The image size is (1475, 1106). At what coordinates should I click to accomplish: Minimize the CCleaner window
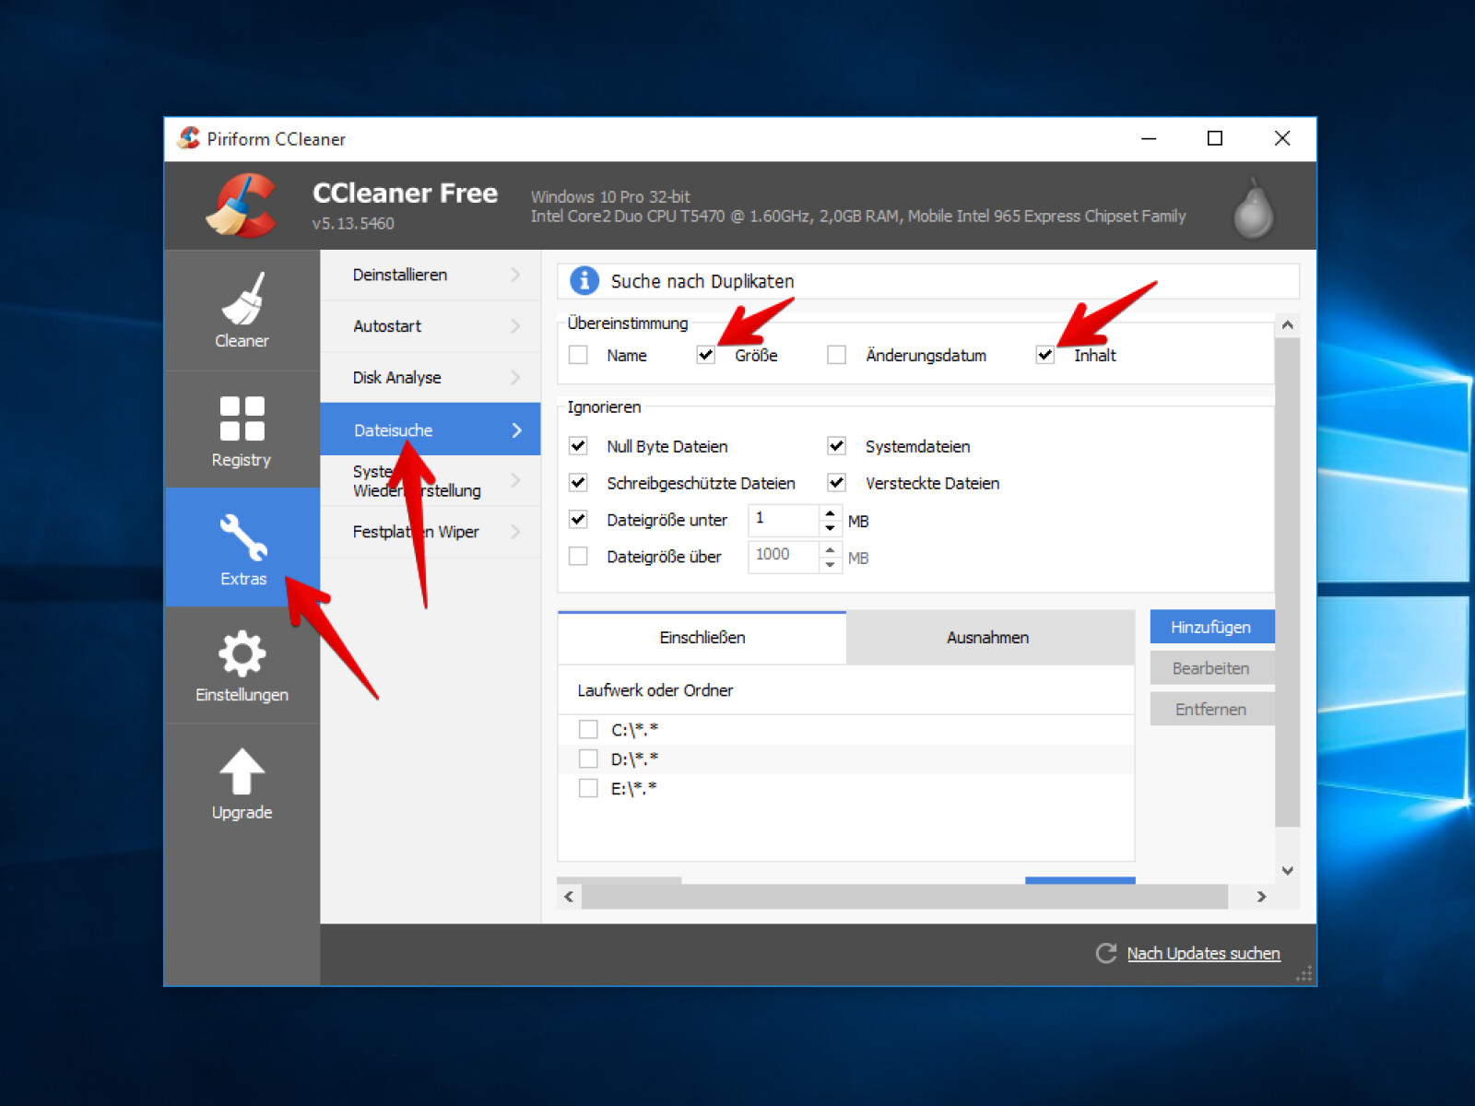tap(1149, 138)
